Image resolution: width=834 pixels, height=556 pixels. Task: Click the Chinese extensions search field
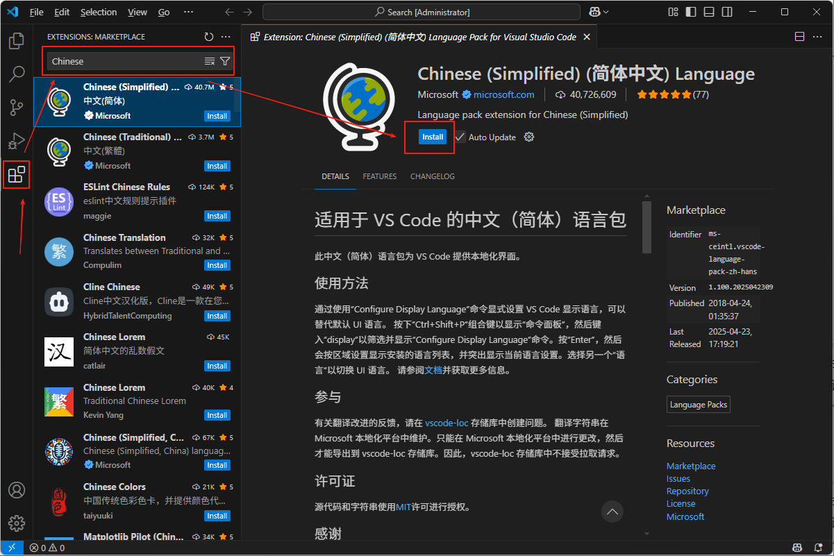(125, 62)
